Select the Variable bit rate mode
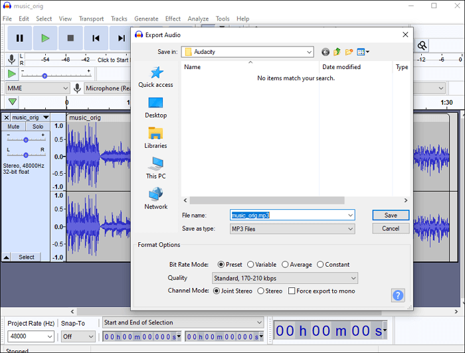 [x=251, y=265]
